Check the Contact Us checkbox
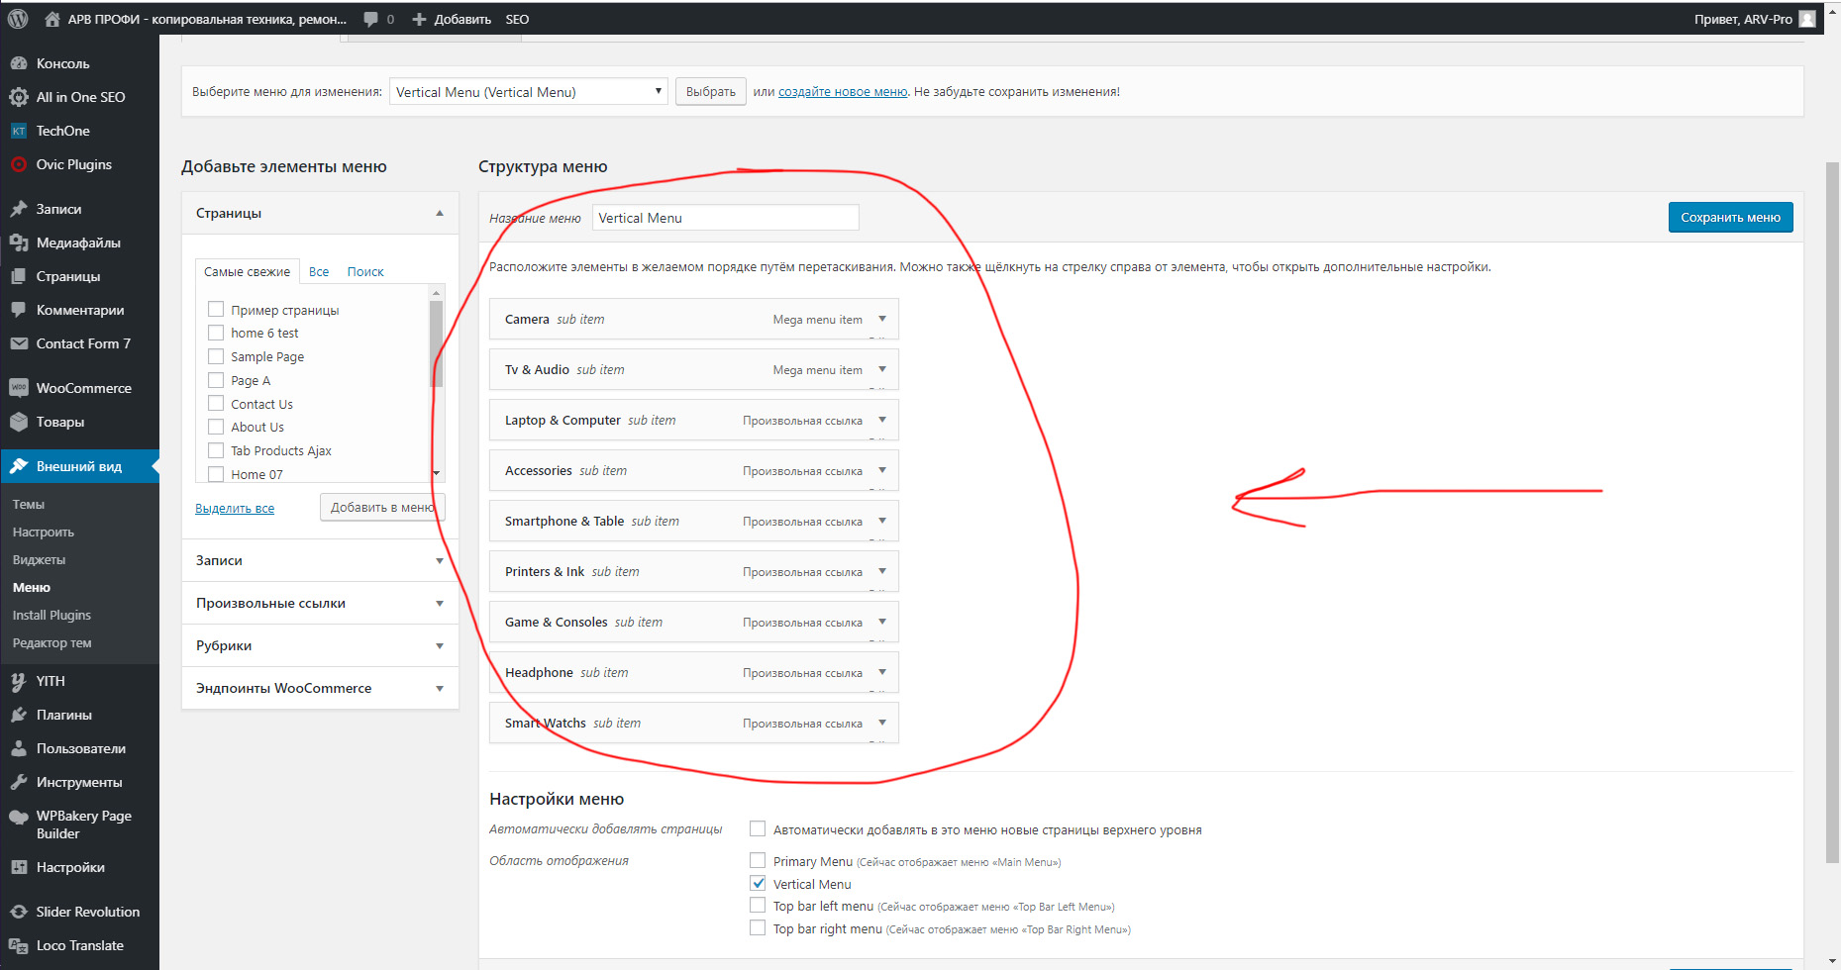This screenshot has height=970, width=1841. pyautogui.click(x=216, y=404)
